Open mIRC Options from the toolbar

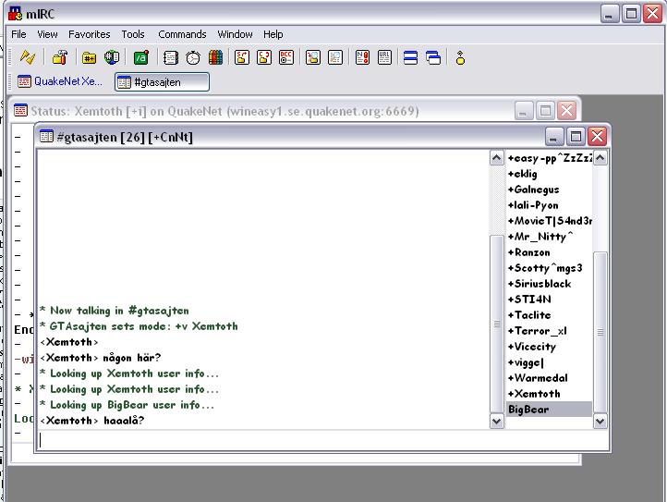click(59, 57)
